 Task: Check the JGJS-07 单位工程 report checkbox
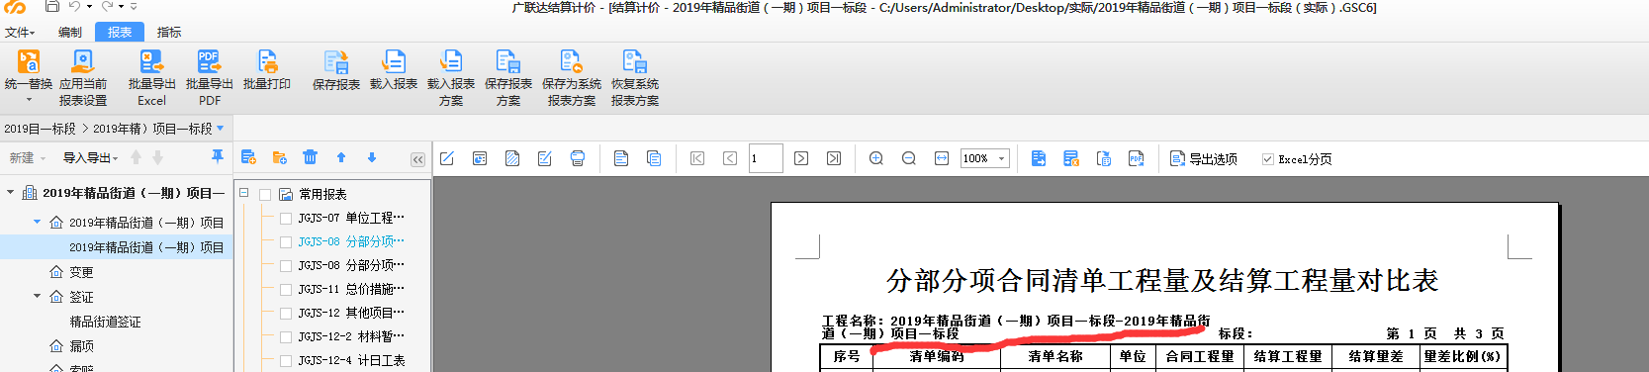(286, 219)
